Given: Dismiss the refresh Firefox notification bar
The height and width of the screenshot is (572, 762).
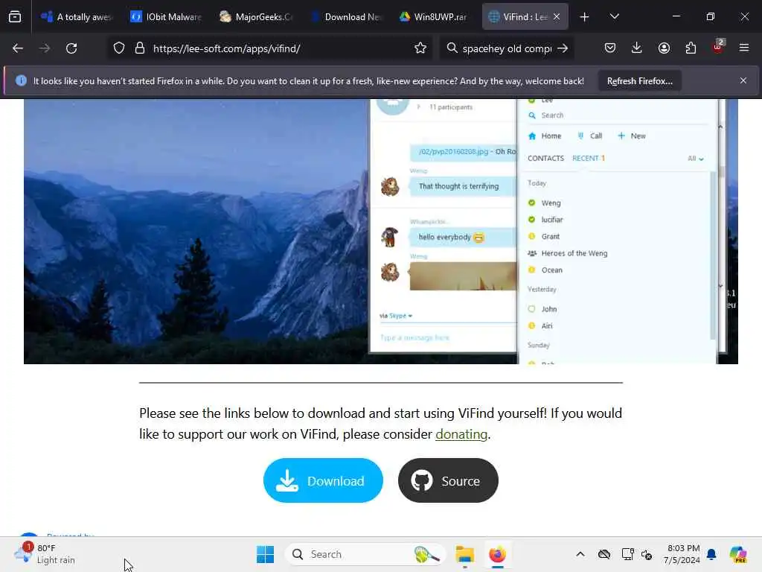Looking at the screenshot, I should click(743, 80).
